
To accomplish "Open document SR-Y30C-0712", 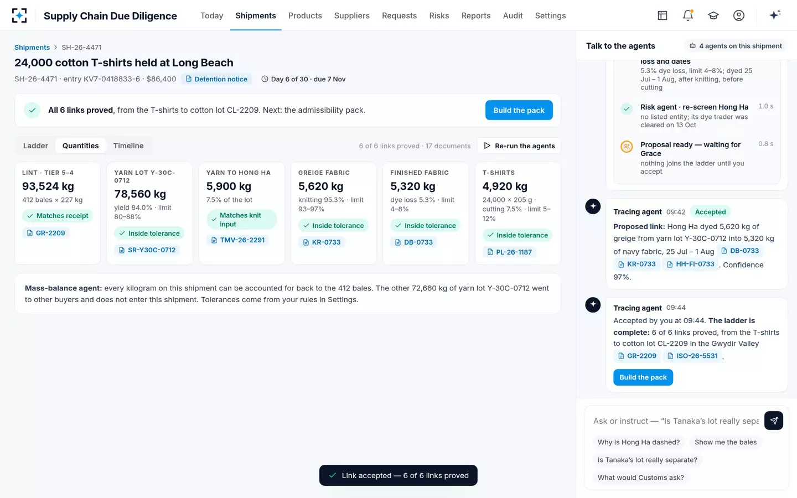I will point(147,250).
